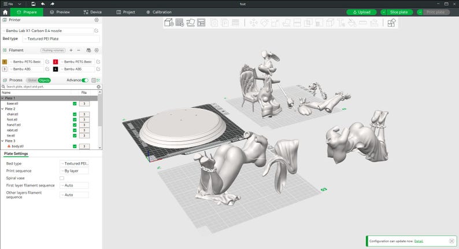Uncheck printable for foot.stl

pos(75,119)
